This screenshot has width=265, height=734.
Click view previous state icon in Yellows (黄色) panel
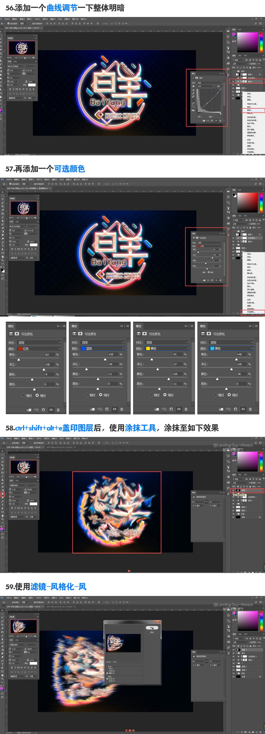[164, 409]
